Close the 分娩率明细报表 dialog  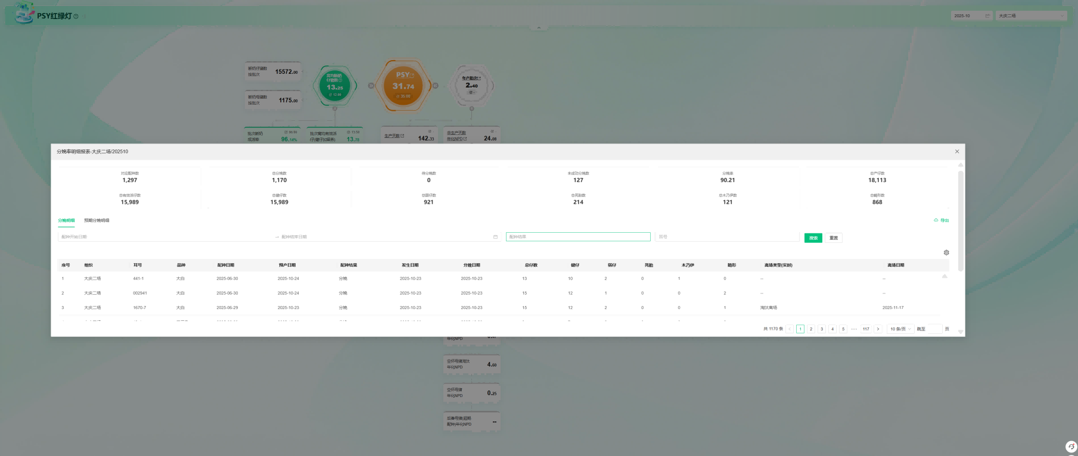coord(957,152)
